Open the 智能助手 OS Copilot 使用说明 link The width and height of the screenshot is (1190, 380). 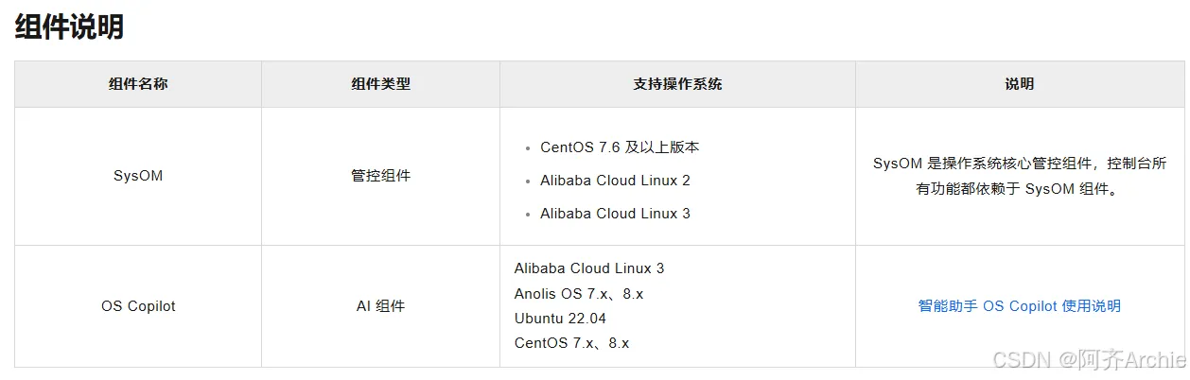click(x=1019, y=306)
